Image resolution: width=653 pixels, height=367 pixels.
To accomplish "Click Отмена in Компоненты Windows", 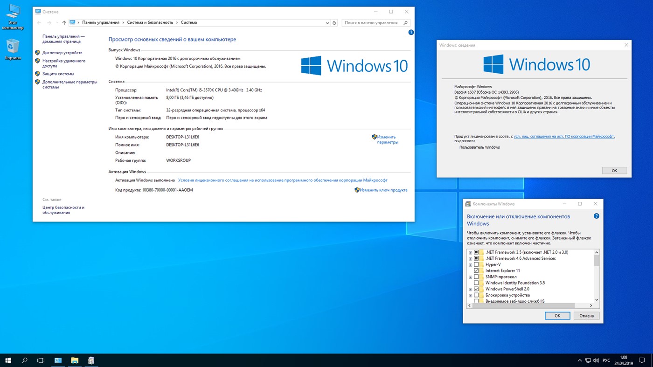I will click(x=586, y=316).
